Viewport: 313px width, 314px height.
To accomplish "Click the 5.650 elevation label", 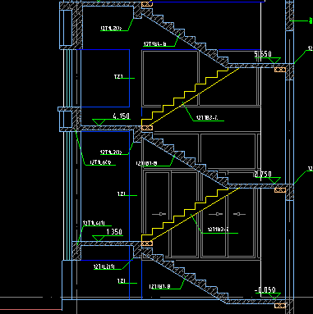I will (x=263, y=54).
